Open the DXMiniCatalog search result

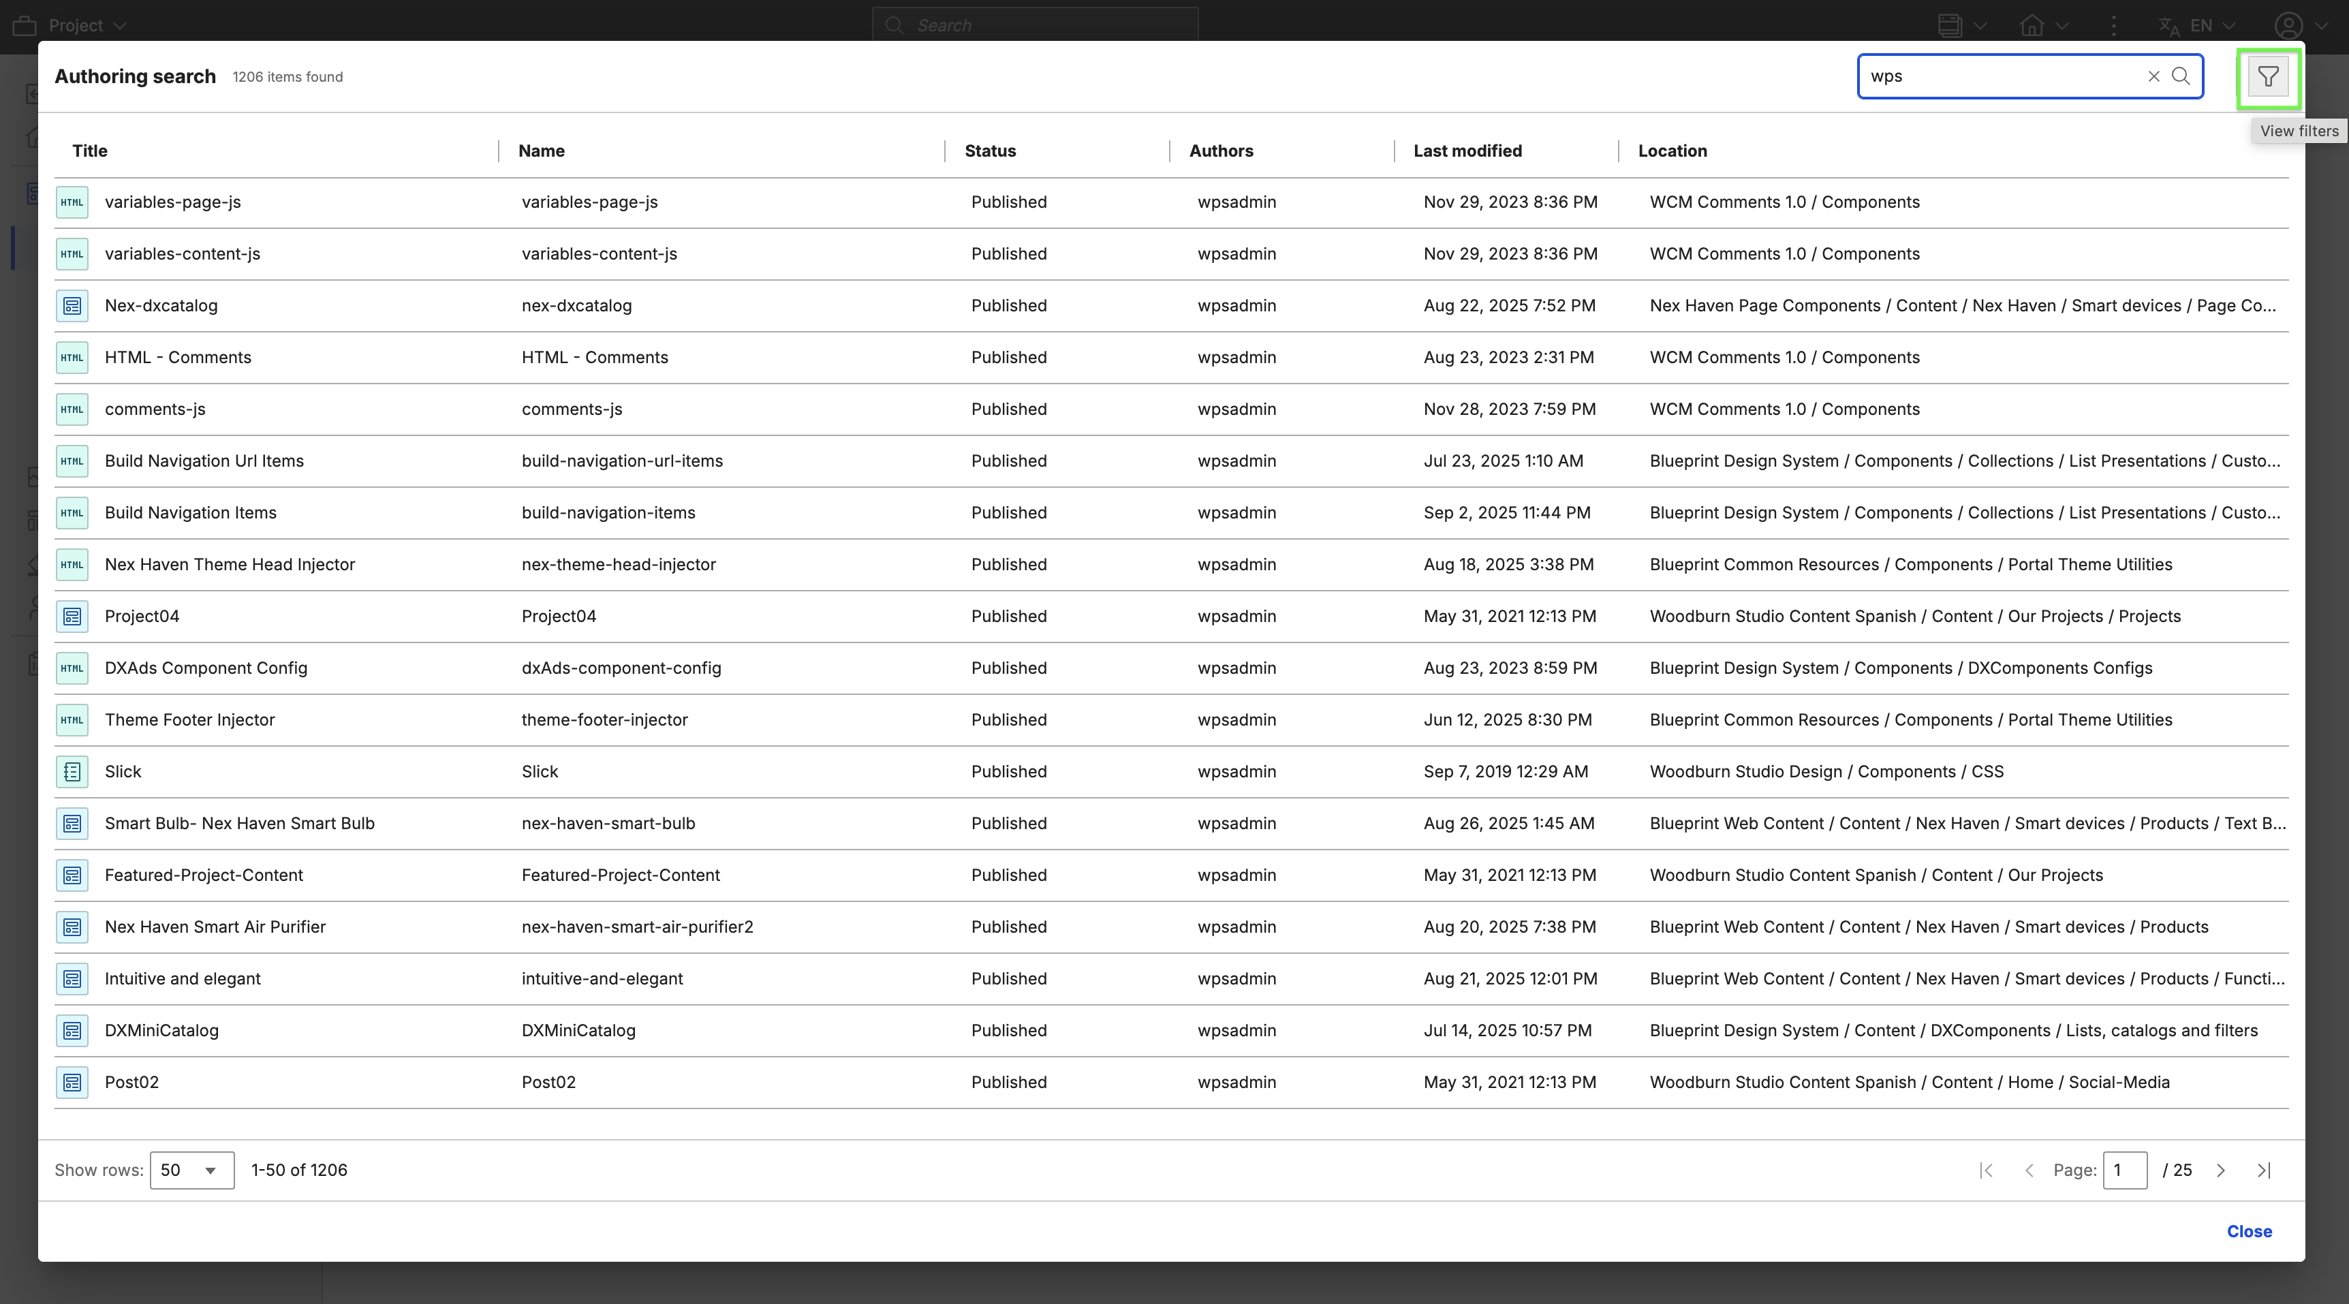(x=161, y=1030)
